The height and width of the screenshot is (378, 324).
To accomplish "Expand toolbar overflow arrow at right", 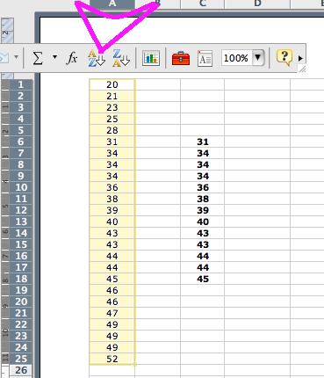I will pyautogui.click(x=300, y=58).
